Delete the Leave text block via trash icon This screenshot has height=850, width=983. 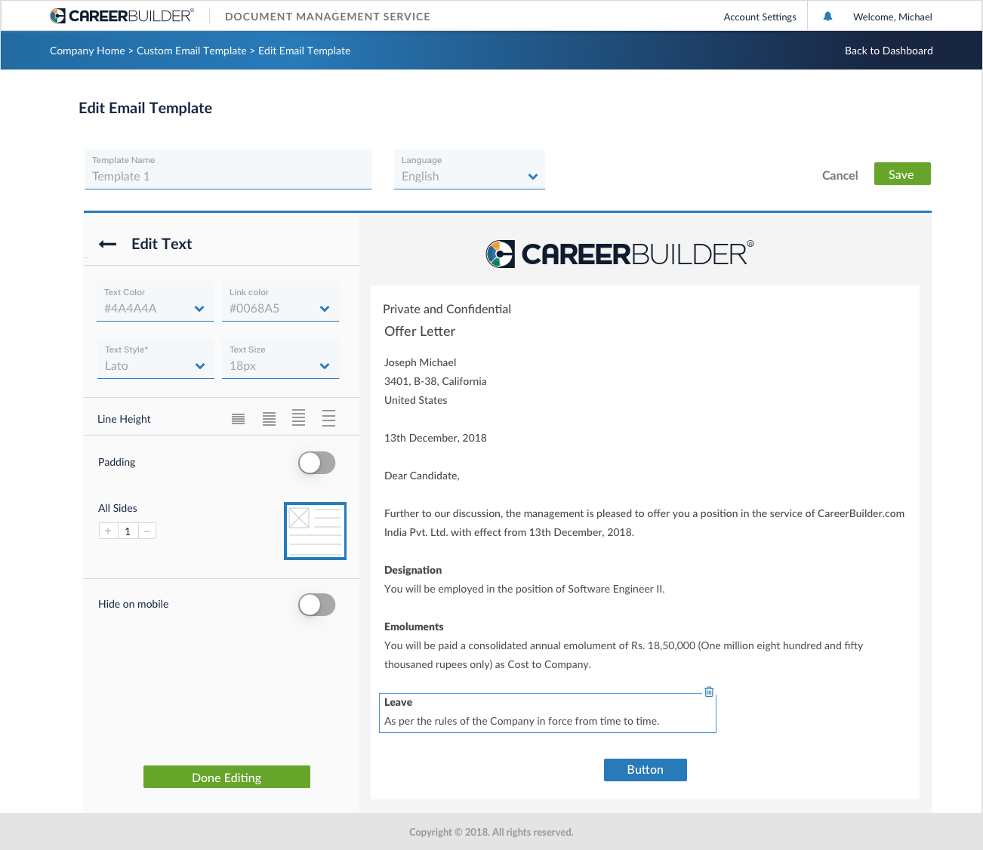coord(709,691)
